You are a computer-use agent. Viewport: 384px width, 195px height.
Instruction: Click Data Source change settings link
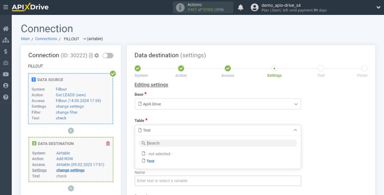(70, 107)
